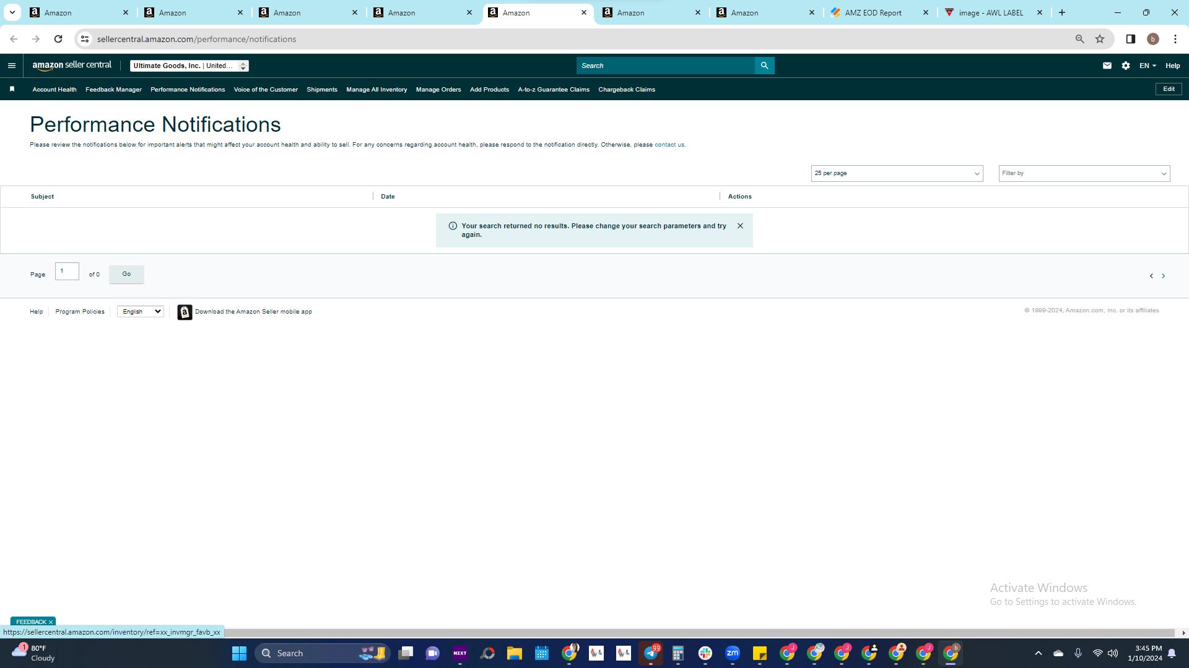The height and width of the screenshot is (668, 1189).
Task: Open the tab search dropdown arrow
Action: coord(12,12)
